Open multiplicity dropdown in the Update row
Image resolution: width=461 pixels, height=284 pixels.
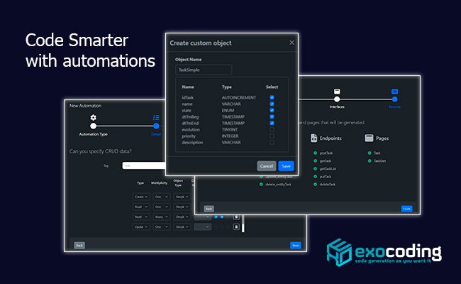click(162, 227)
